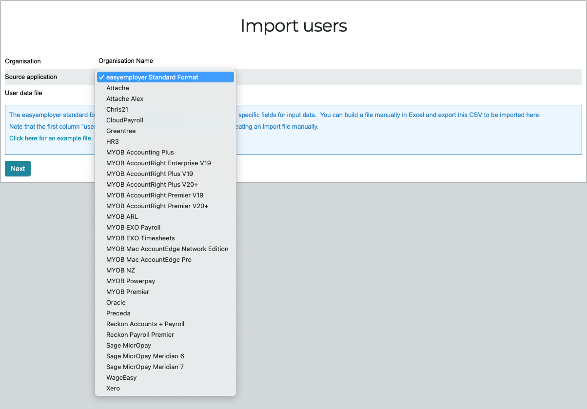The image size is (587, 409).
Task: Choose MYOB EXO Timesheets
Action: [x=165, y=238]
